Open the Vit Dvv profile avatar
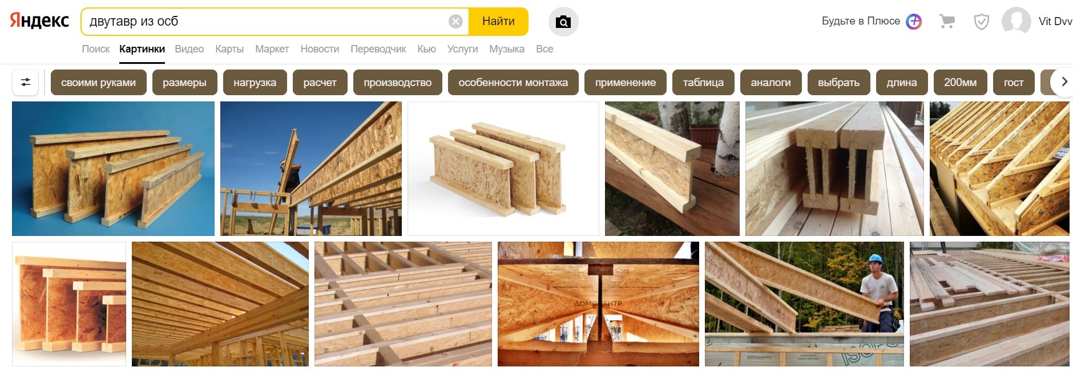Screen dimensions: 1073x371 coord(1016,22)
